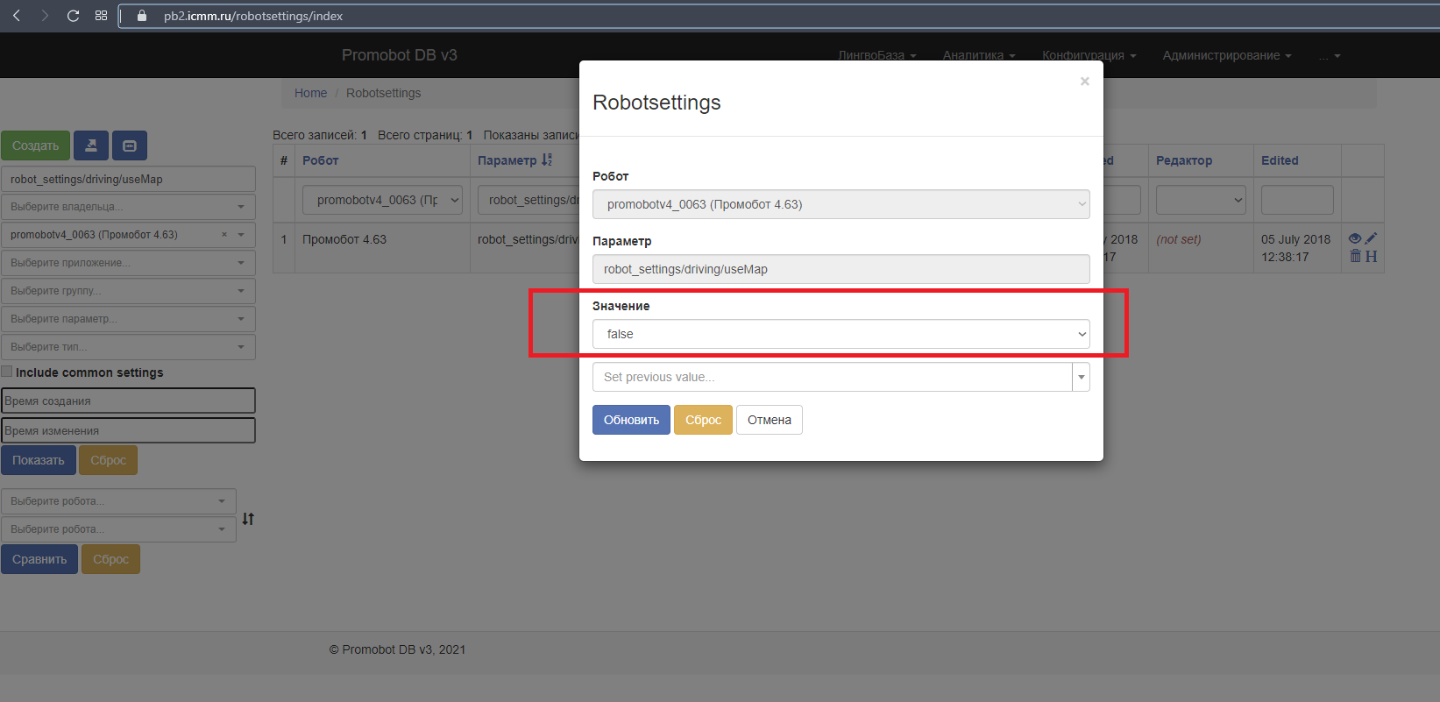
Task: Click the Время создания input field
Action: pyautogui.click(x=128, y=401)
